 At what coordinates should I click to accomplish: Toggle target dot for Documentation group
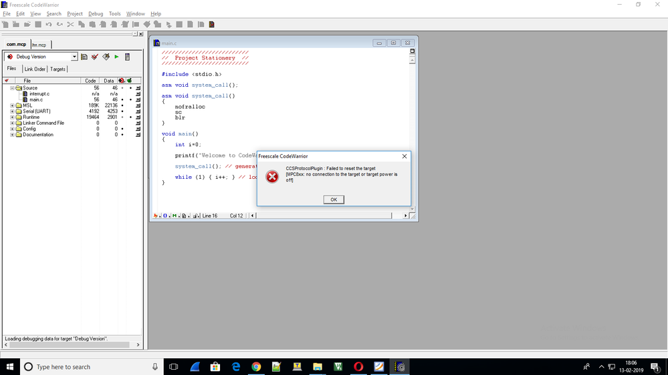tap(122, 135)
